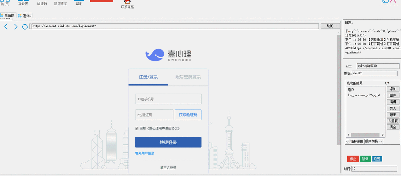Select the 注册/登录 tab

(x=148, y=77)
